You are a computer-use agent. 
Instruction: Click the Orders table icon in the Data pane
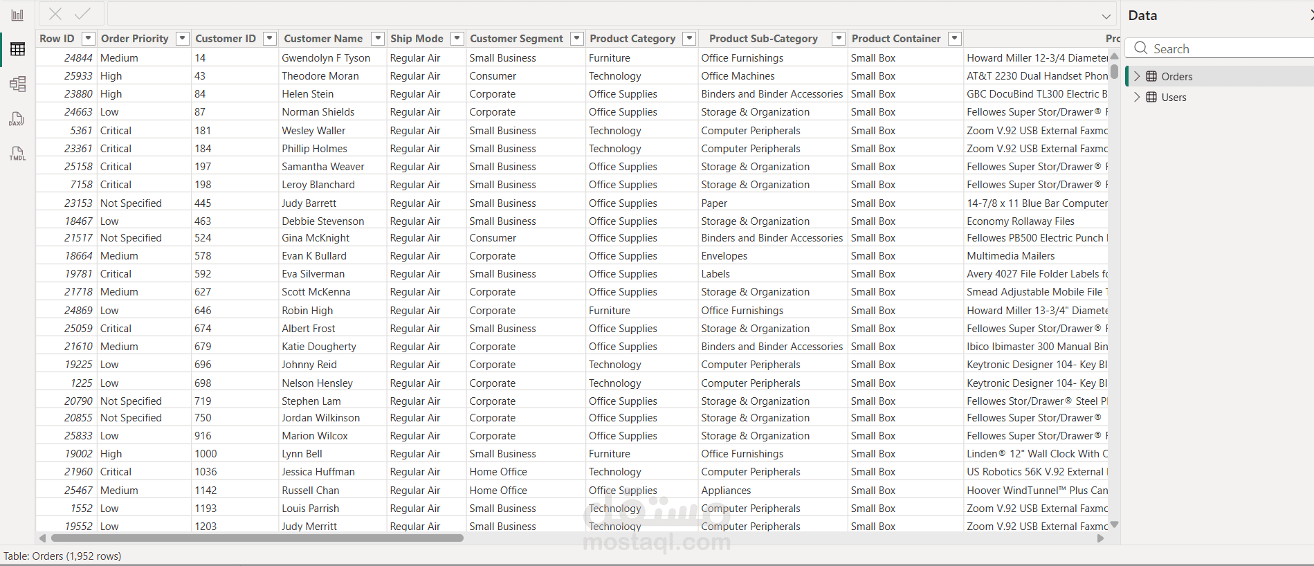coord(1151,76)
